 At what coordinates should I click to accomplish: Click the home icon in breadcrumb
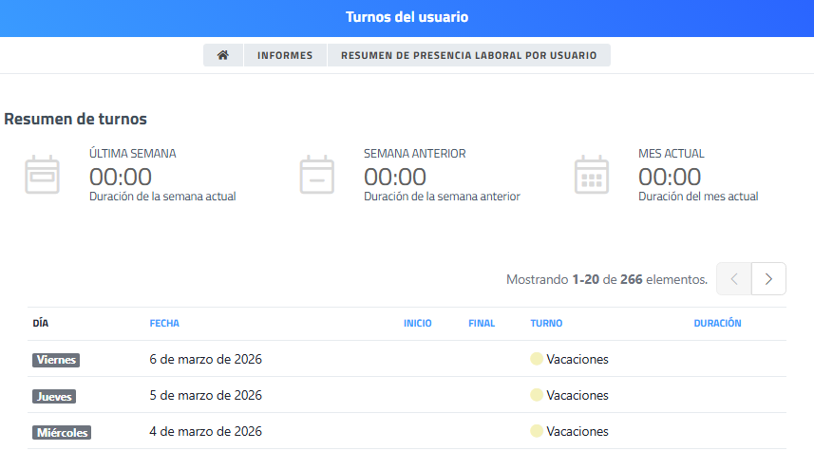pos(223,55)
